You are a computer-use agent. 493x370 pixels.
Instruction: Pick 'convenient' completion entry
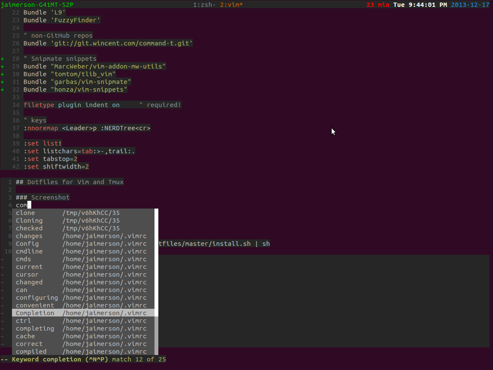[83, 305]
